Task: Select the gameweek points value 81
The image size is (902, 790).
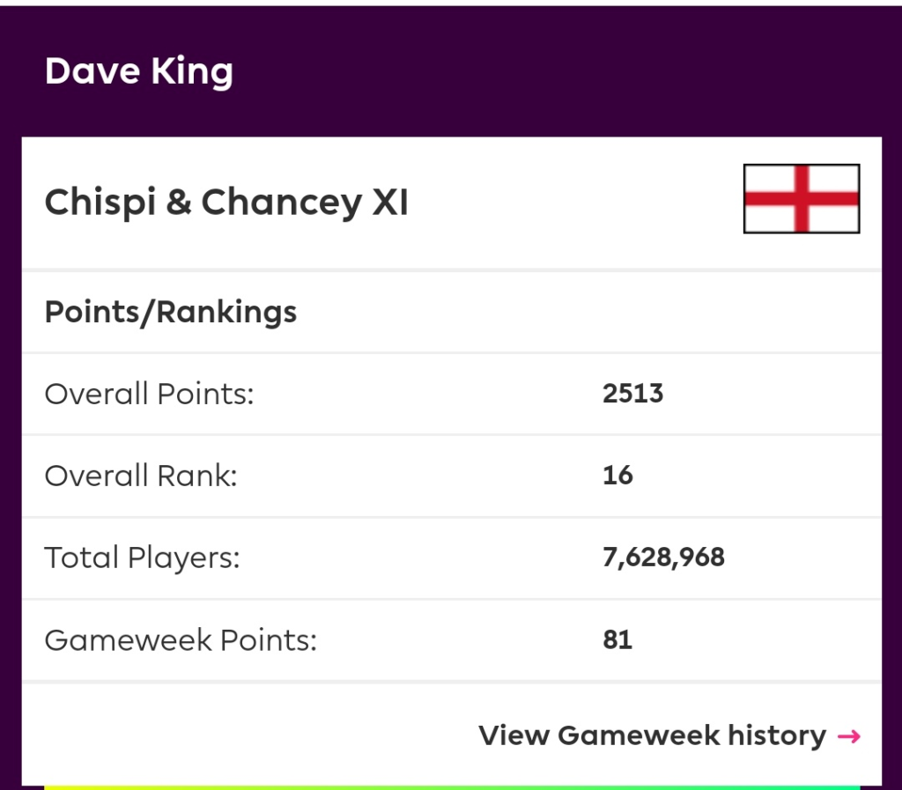Action: coord(617,639)
